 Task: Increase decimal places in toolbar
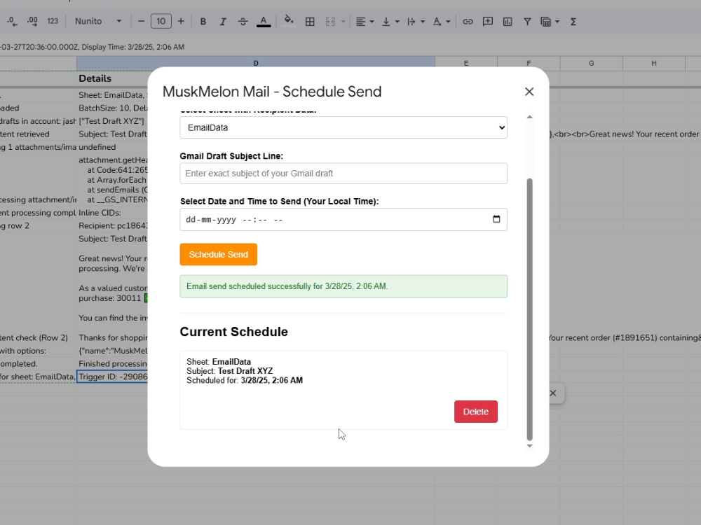tap(32, 22)
